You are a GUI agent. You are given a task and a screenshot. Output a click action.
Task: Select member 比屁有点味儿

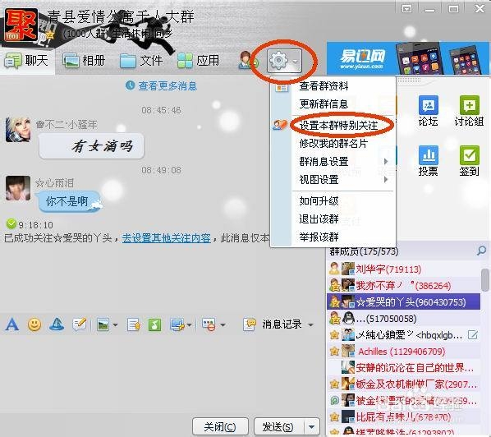coord(404,417)
